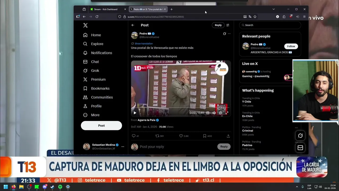339x191 pixels.
Task: Open Notifications in X sidebar
Action: tap(97, 53)
